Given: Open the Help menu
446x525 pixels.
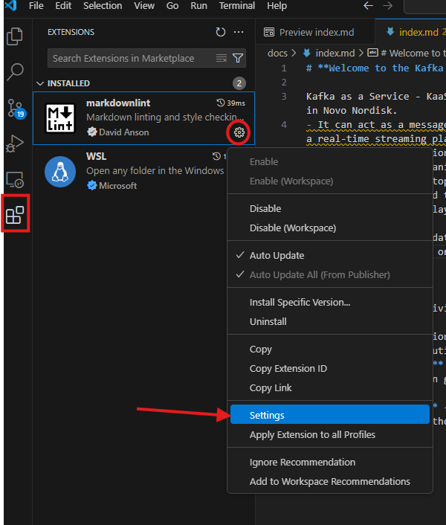Looking at the screenshot, I should click(277, 6).
